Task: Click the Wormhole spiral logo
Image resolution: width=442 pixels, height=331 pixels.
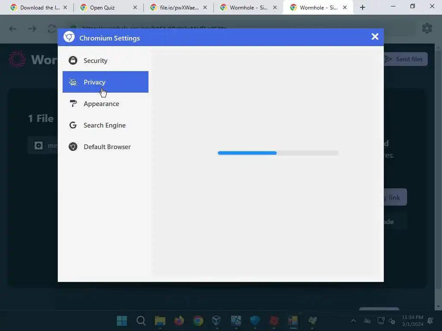Action: (17, 59)
